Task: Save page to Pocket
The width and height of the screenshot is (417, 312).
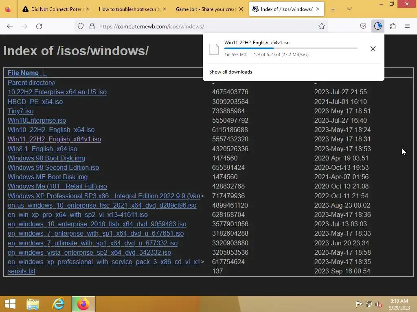Action: click(x=363, y=26)
